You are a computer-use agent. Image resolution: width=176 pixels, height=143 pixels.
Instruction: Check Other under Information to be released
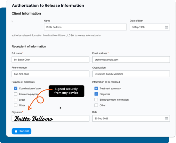(96, 105)
